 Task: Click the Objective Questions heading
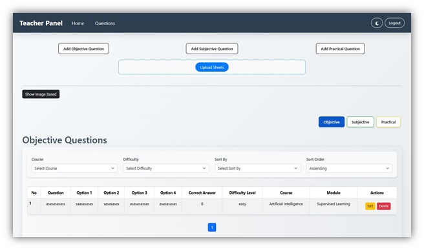(65, 140)
